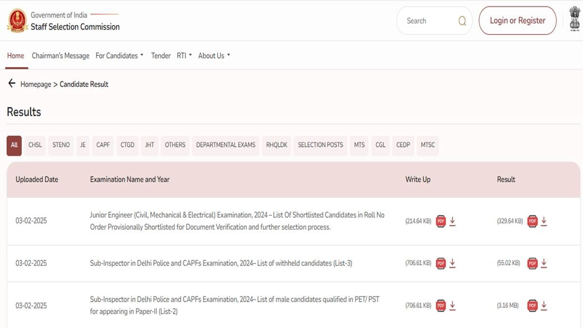The height and width of the screenshot is (328, 583).
Task: Click the national emblem at top right
Action: pyautogui.click(x=575, y=20)
